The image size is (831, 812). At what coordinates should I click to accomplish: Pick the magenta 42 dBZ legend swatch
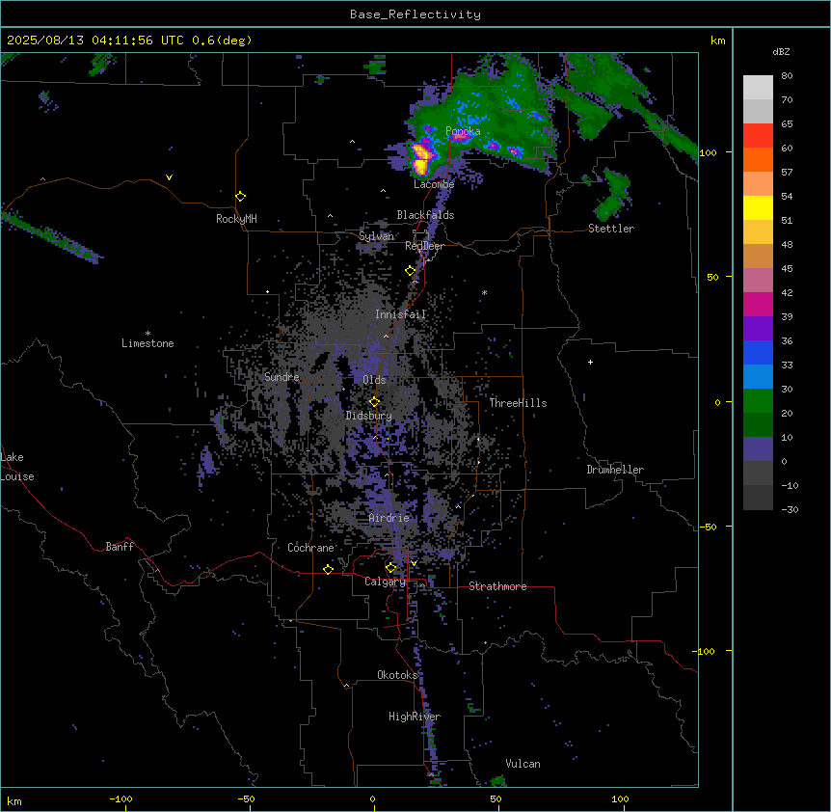(x=758, y=304)
